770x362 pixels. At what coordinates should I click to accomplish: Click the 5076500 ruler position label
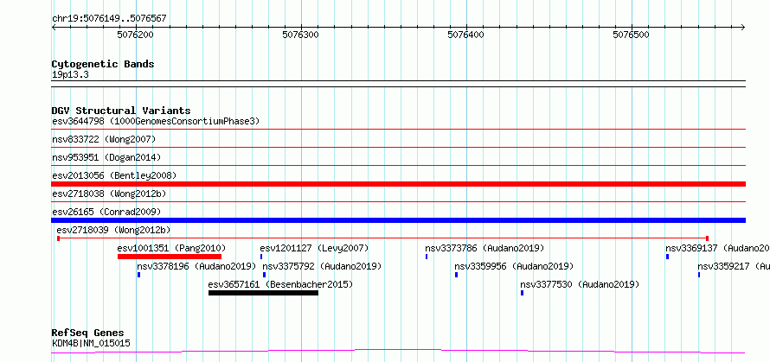coord(631,35)
